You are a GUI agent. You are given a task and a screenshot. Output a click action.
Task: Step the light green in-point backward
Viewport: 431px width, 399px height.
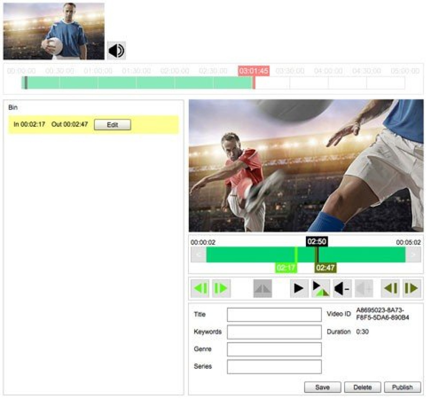click(200, 288)
